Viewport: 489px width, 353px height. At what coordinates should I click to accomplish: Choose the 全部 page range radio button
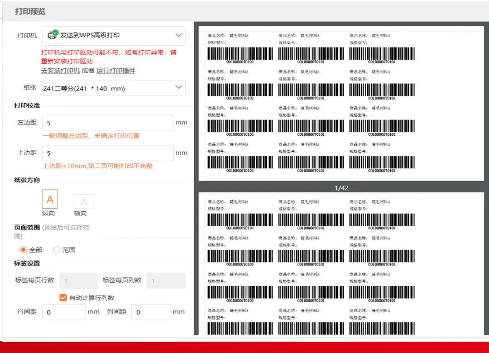tap(23, 250)
